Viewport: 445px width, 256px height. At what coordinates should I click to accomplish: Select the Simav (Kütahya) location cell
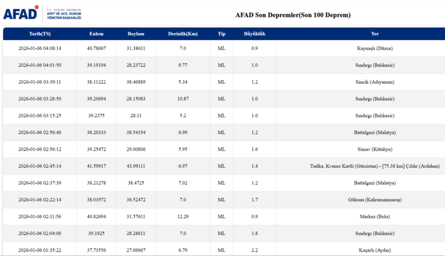tap(375, 149)
